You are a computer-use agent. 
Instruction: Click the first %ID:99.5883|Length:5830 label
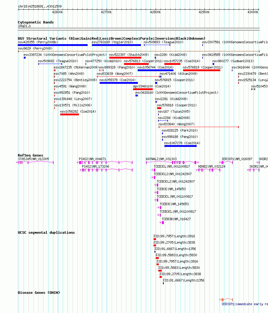pos(176,255)
